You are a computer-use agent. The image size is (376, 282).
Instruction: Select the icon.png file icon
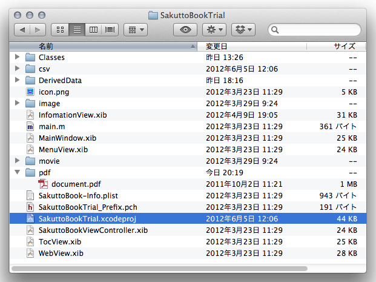tap(30, 92)
